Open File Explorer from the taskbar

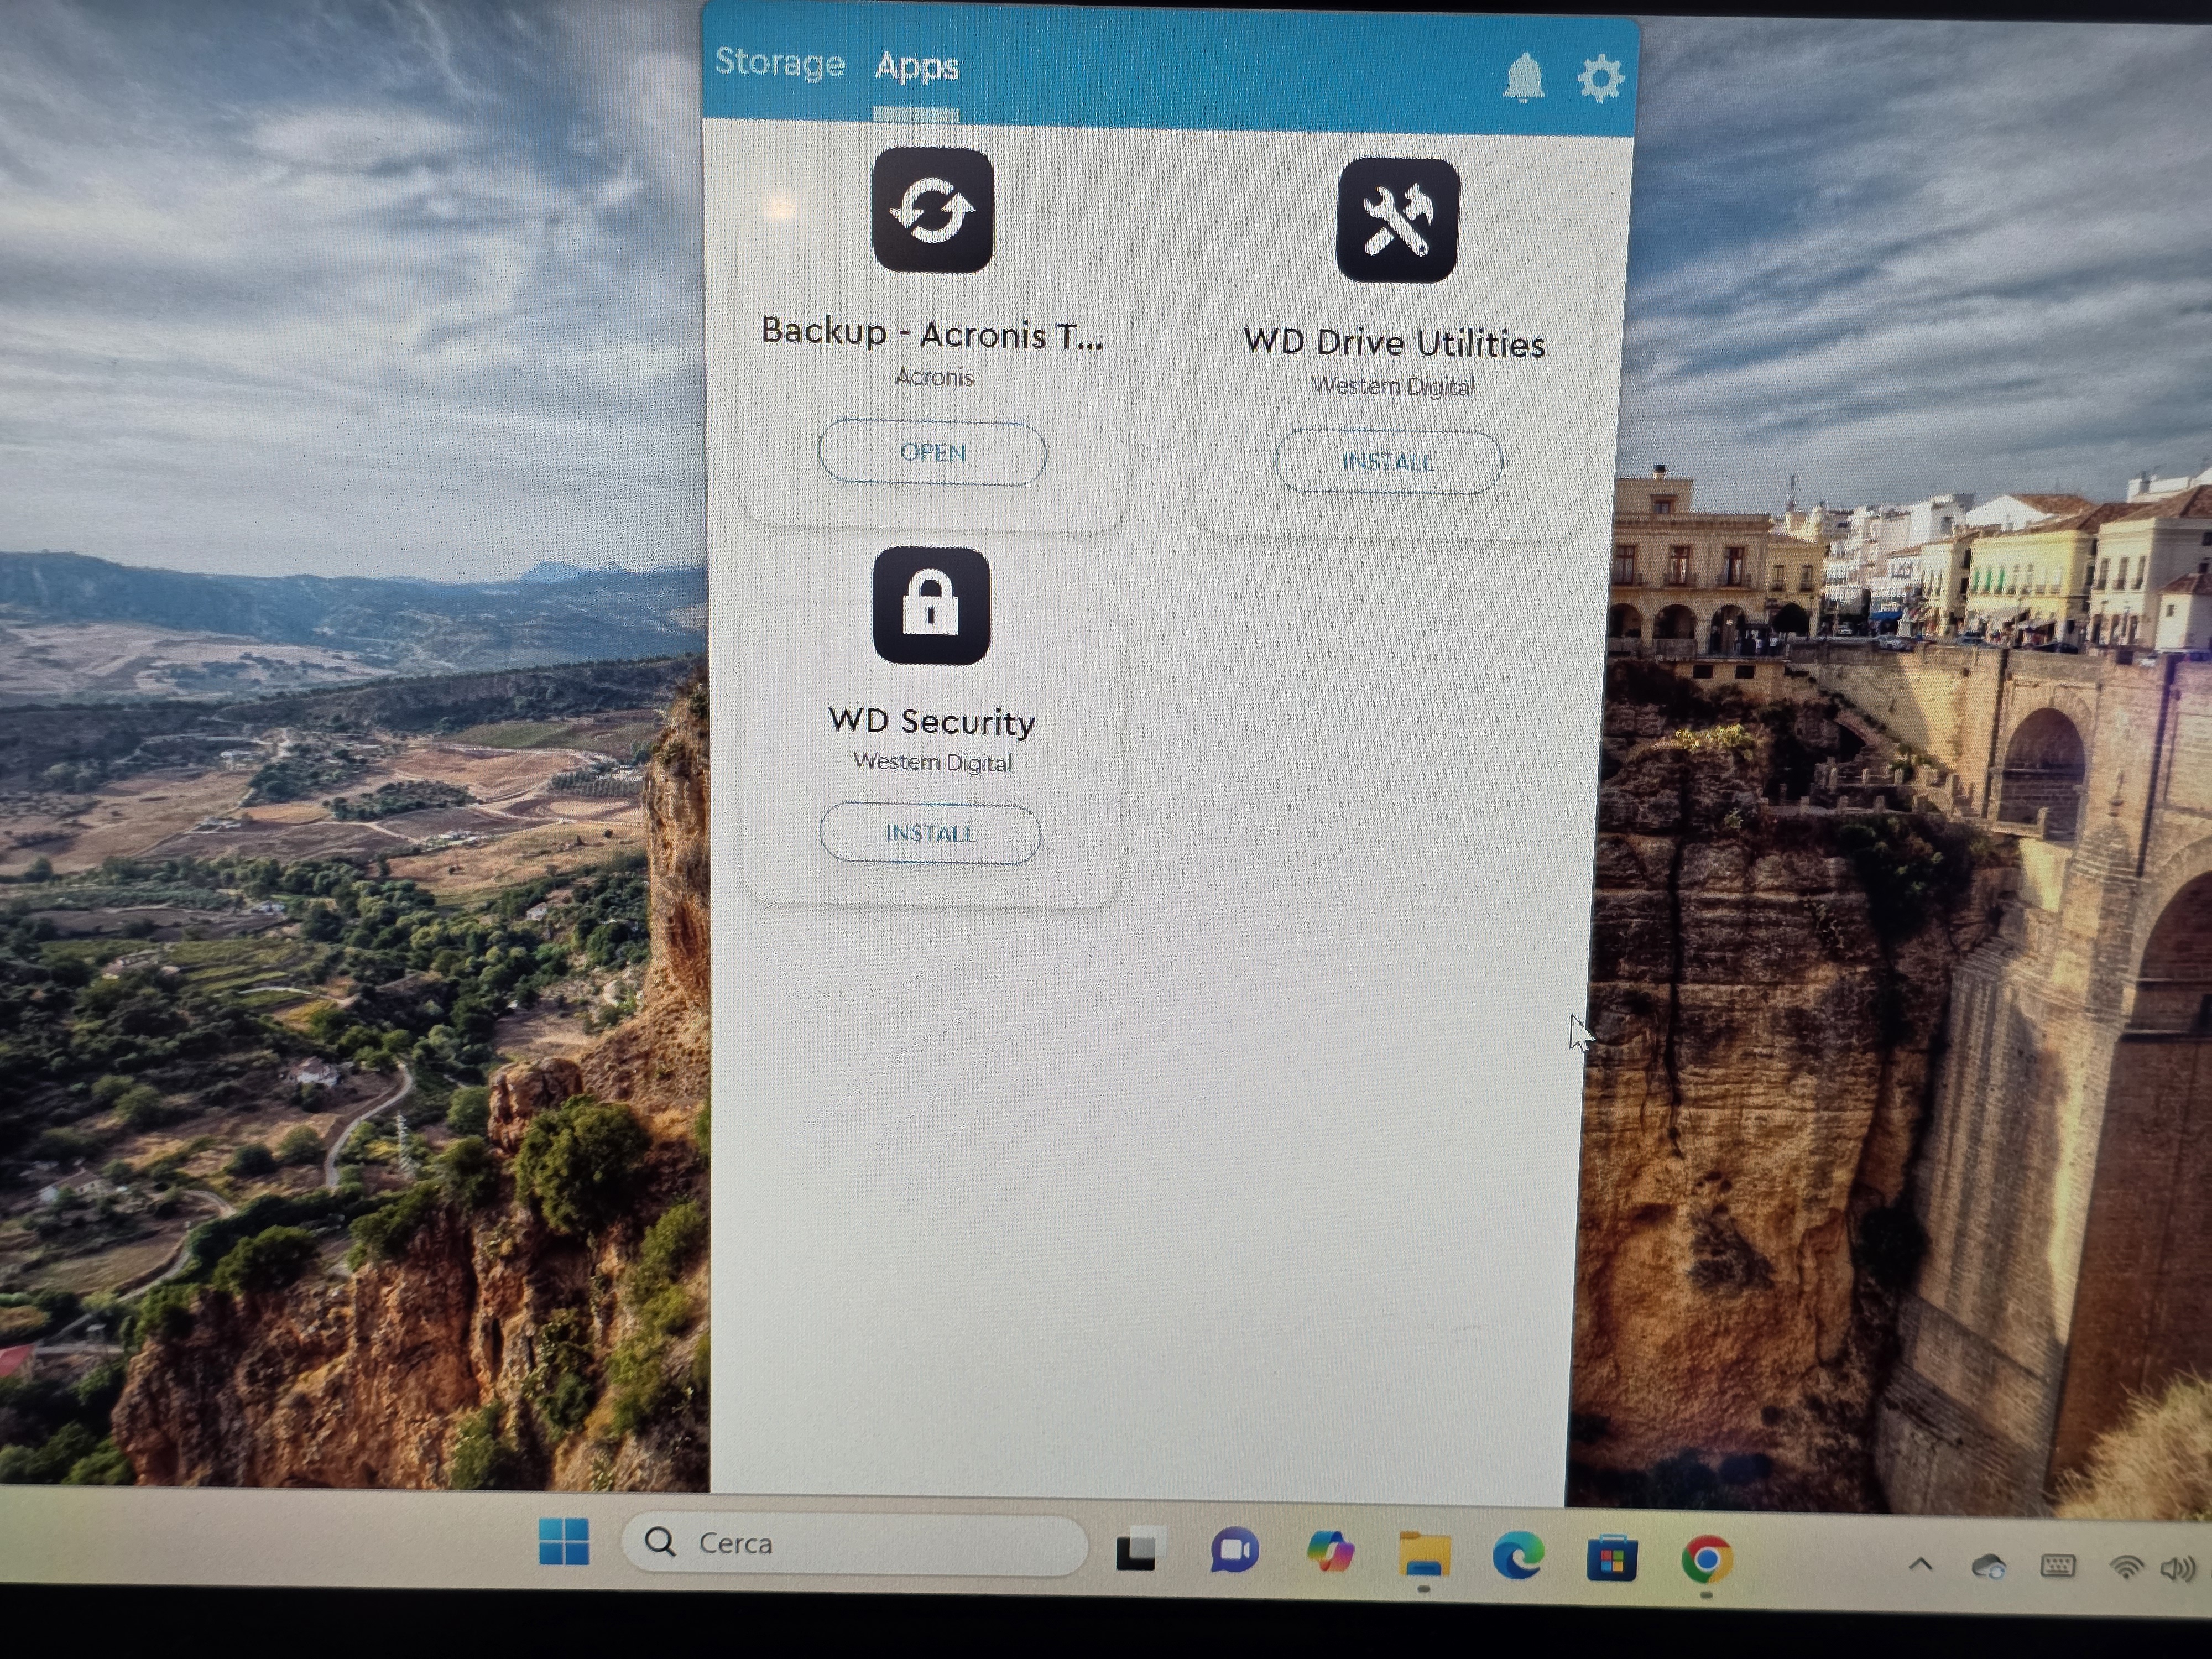(1423, 1555)
